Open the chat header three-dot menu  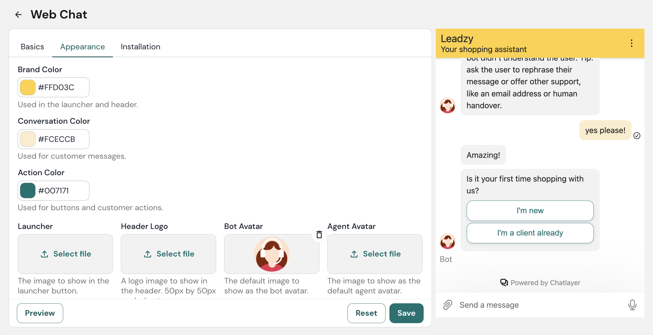tap(631, 43)
